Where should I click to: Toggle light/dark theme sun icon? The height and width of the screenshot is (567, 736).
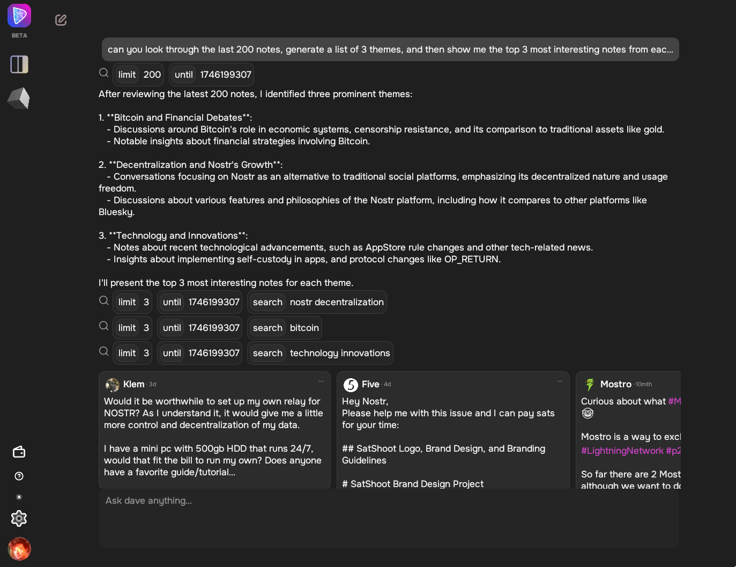(19, 497)
